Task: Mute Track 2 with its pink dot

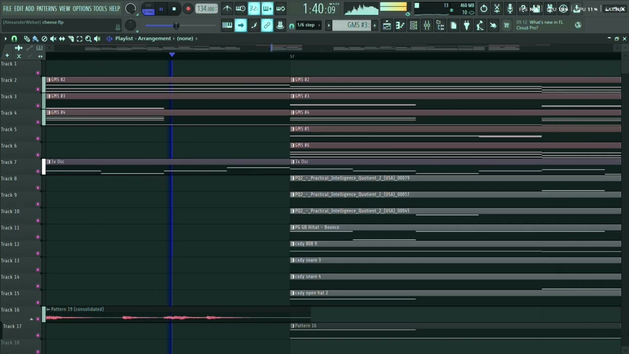Action: tap(38, 89)
